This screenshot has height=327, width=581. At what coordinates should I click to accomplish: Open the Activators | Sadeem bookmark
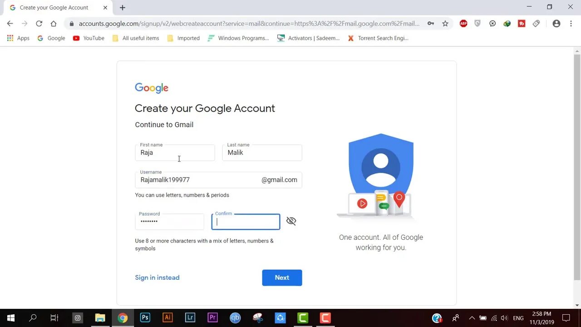[309, 38]
